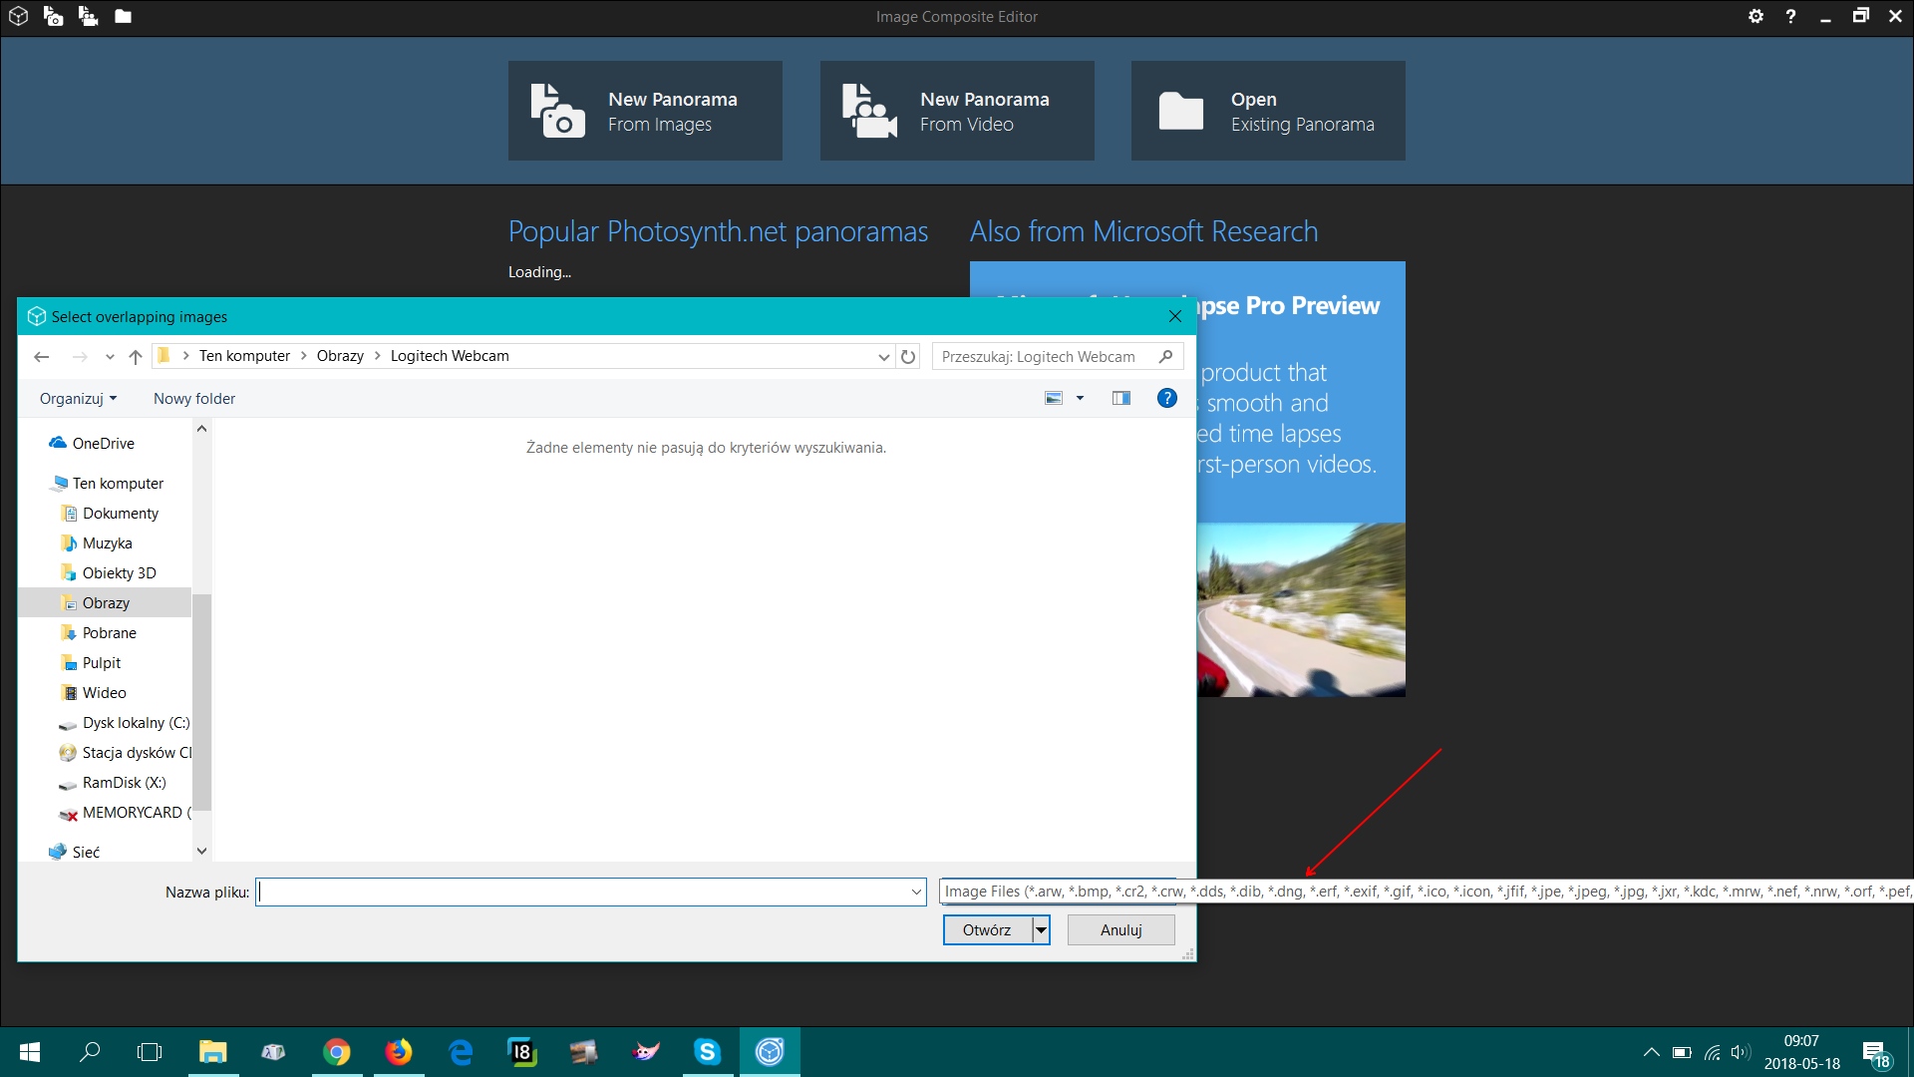The image size is (1914, 1077).
Task: Click the Anuluj button
Action: (1120, 930)
